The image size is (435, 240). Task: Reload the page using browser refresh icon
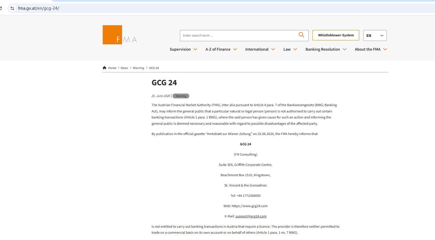coord(1,8)
